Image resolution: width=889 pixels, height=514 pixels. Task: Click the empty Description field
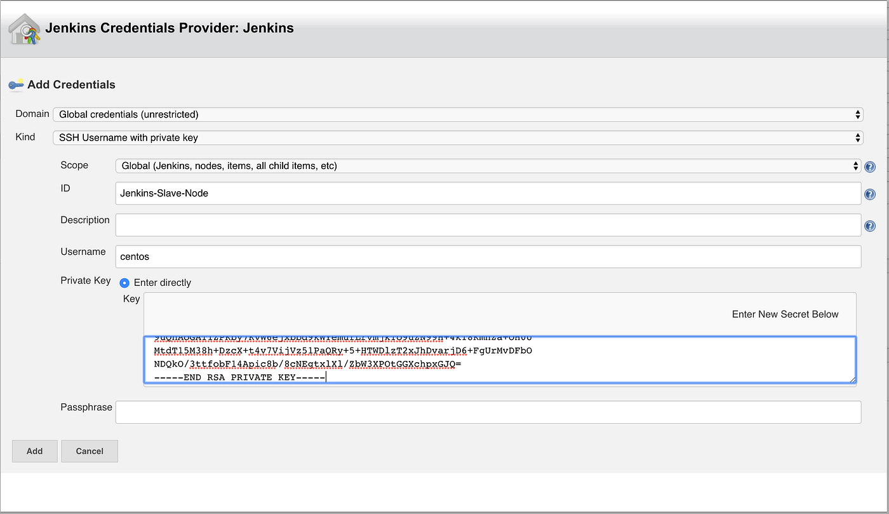click(x=444, y=225)
